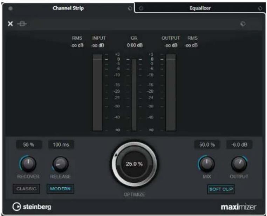
Task: Edit the 50.0 % mix value field
Action: coord(207,145)
